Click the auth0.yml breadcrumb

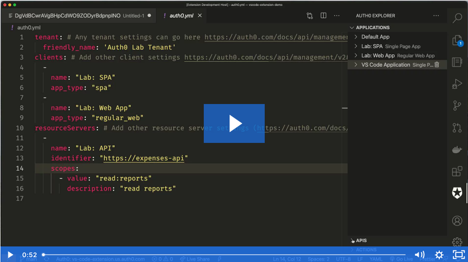[x=29, y=27]
